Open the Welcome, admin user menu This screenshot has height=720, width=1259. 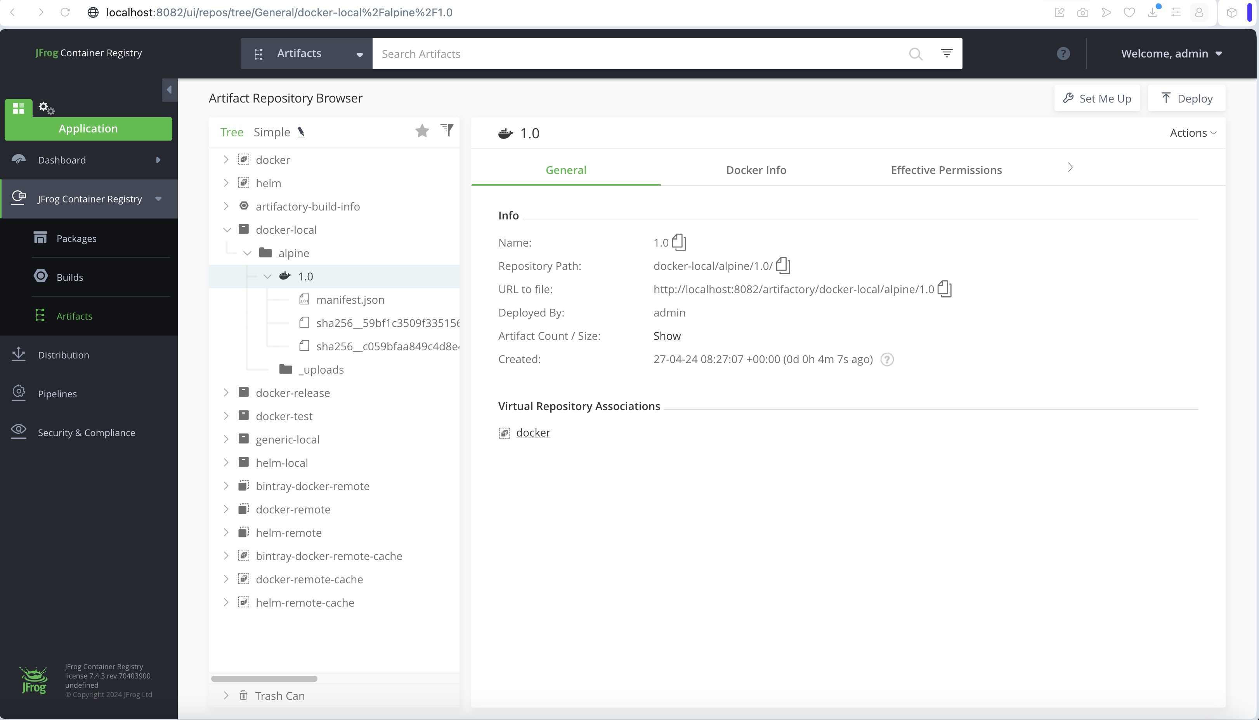(x=1171, y=54)
